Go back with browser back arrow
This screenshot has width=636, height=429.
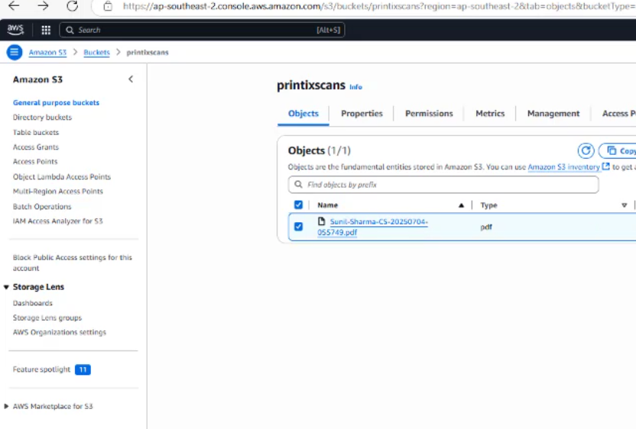pyautogui.click(x=14, y=6)
